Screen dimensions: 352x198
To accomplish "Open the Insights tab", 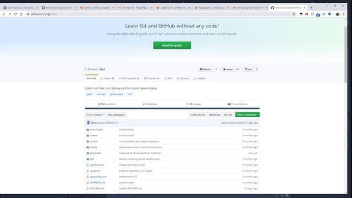I will (x=200, y=78).
